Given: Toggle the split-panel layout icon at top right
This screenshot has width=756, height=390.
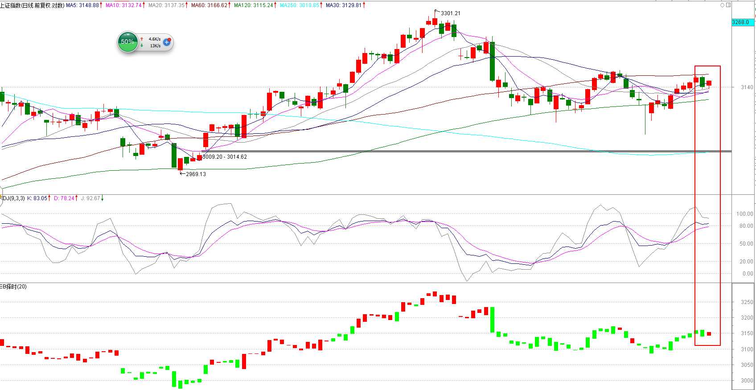Looking at the screenshot, I should (x=728, y=5).
